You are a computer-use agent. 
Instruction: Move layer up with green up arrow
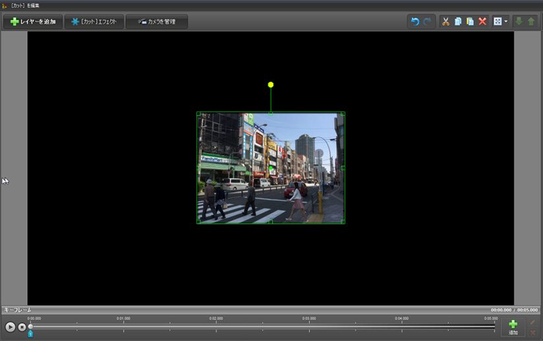click(x=531, y=22)
